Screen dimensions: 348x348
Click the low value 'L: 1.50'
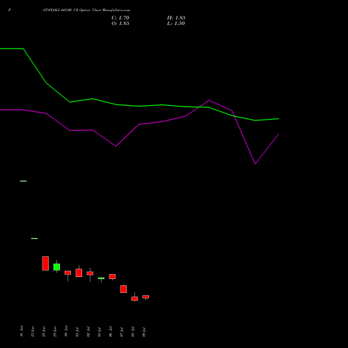click(176, 24)
